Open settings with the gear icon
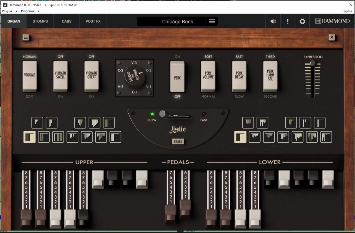355x233 pixels. click(302, 21)
